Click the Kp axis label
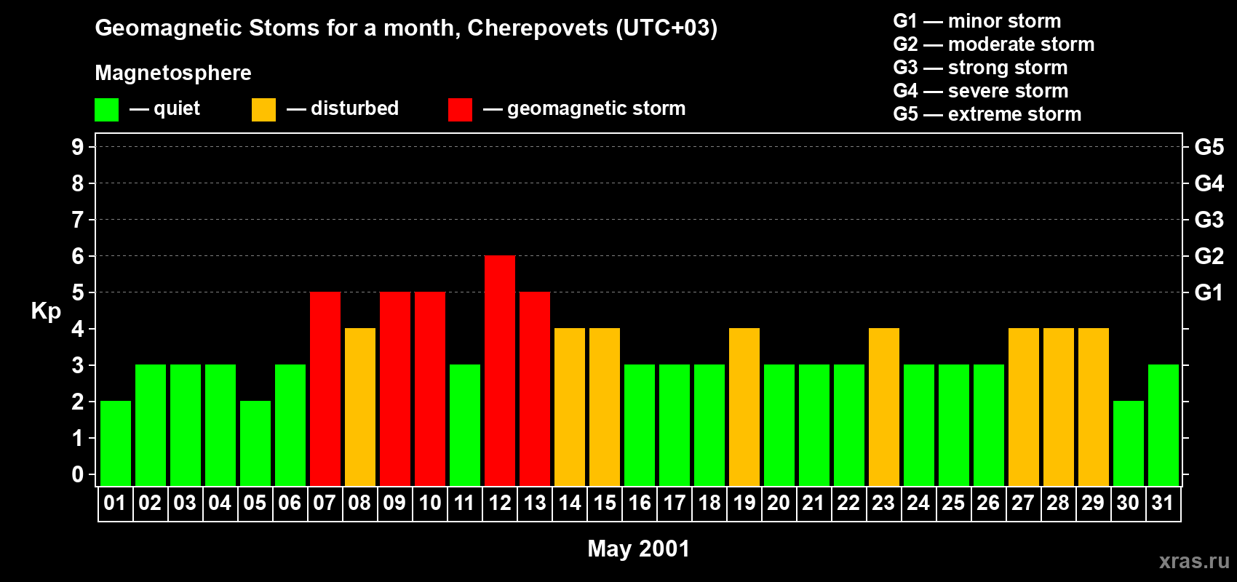The width and height of the screenshot is (1237, 582). (x=46, y=311)
